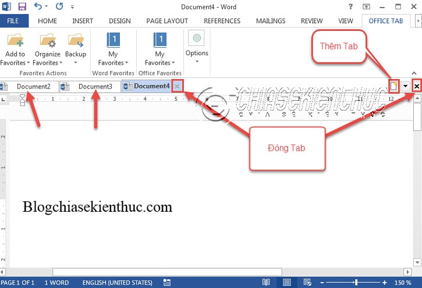Switch to Web Layout view
Screen dimensions: 422x288
[307, 282]
